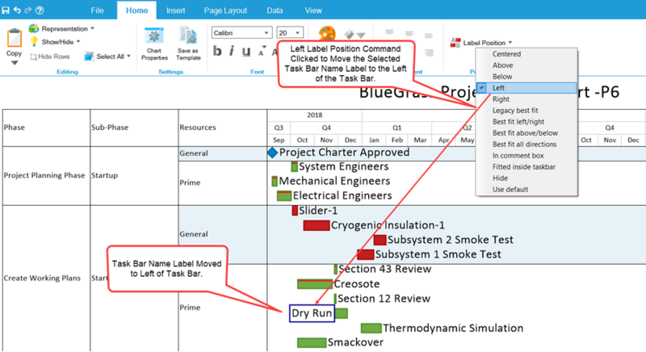
Task: Select the Smackover green task bar
Action: tap(312, 342)
